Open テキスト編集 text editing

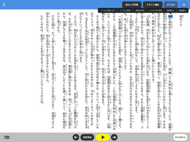(x=153, y=5)
